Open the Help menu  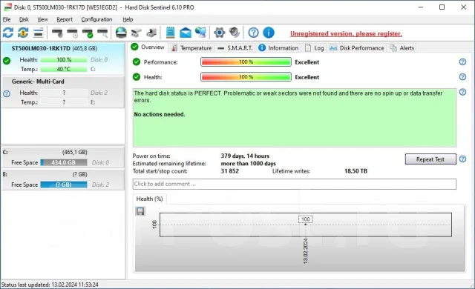pos(128,19)
